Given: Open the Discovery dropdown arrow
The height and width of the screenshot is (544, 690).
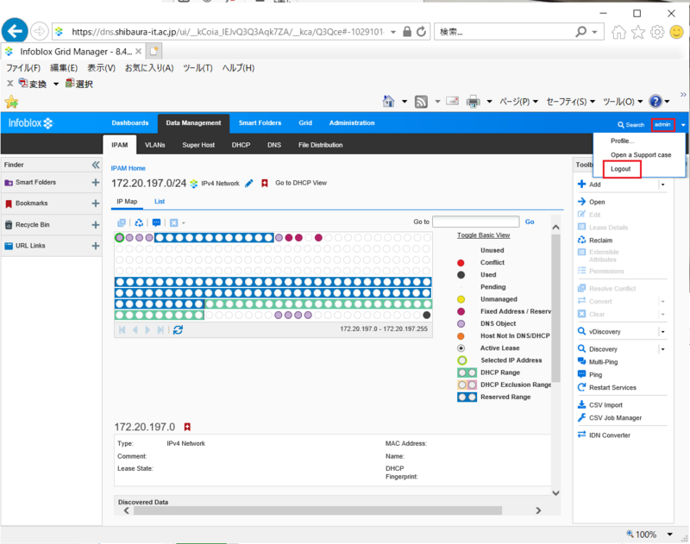Looking at the screenshot, I should click(662, 349).
